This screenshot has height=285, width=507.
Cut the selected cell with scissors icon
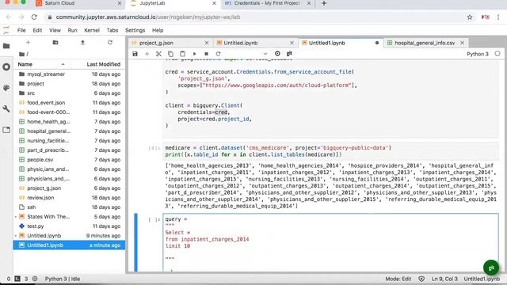(x=158, y=54)
